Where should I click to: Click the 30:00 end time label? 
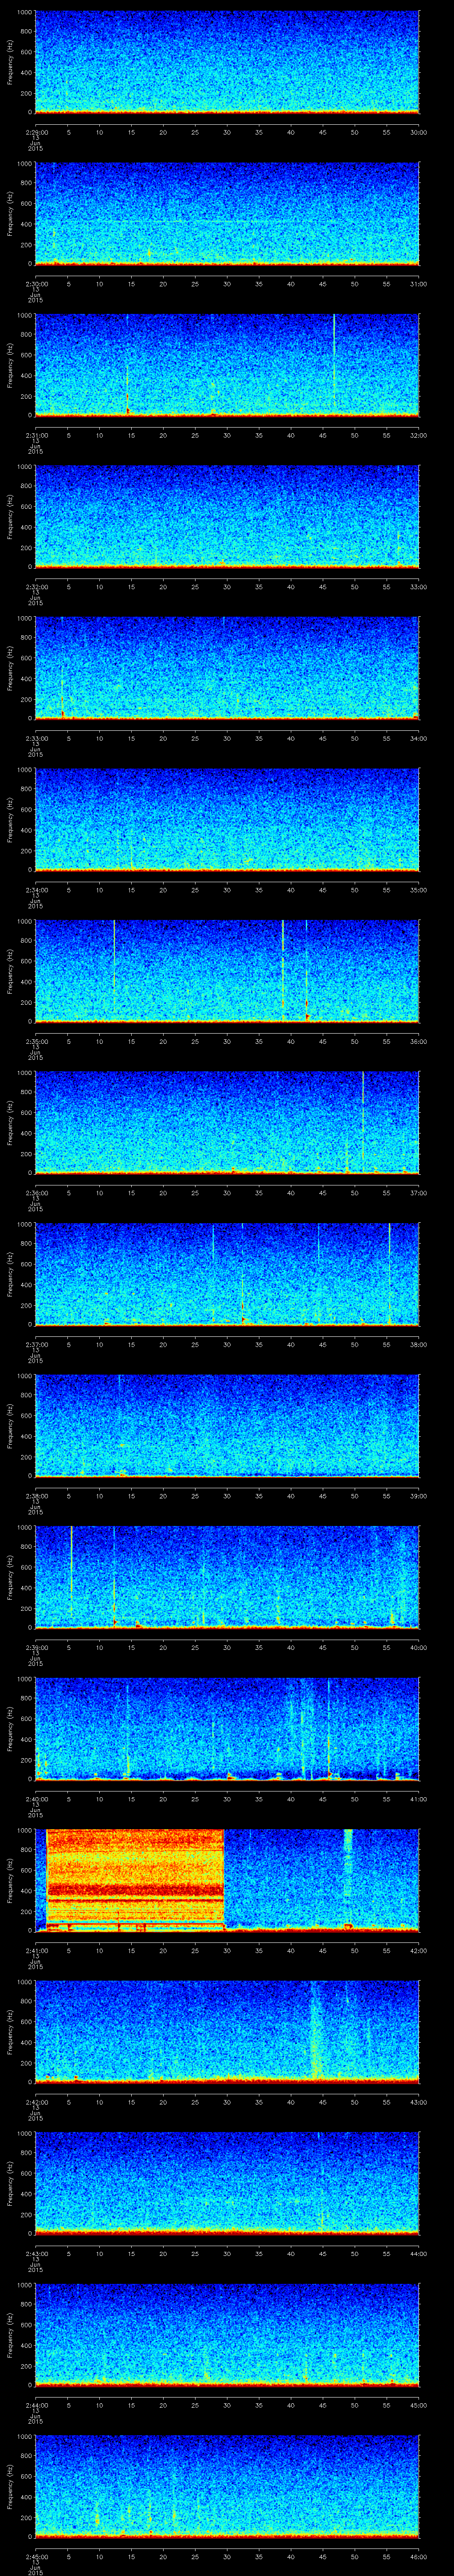[x=418, y=132]
